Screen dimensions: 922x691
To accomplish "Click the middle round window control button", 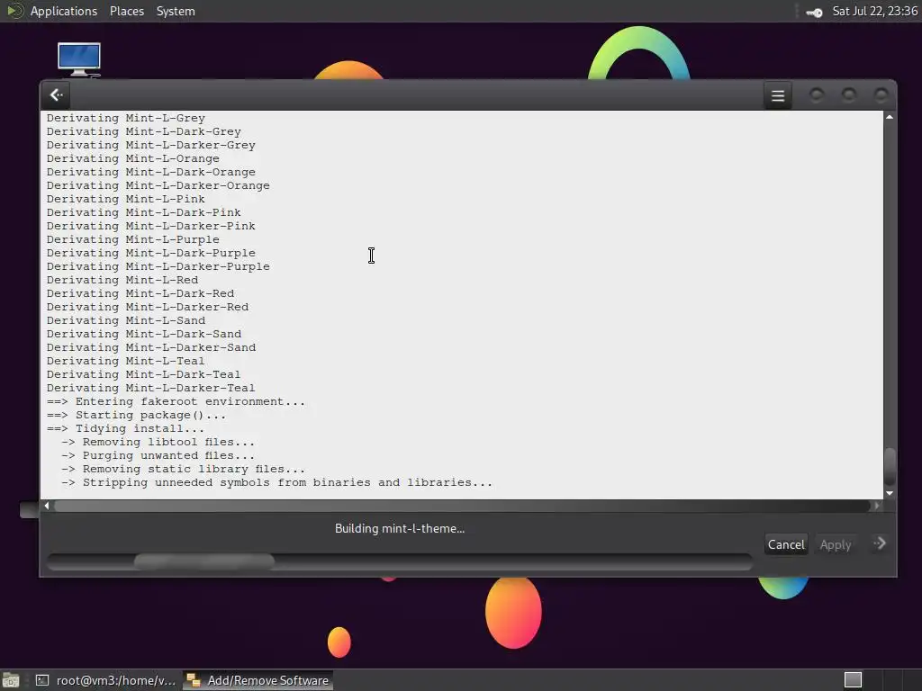I will click(848, 95).
